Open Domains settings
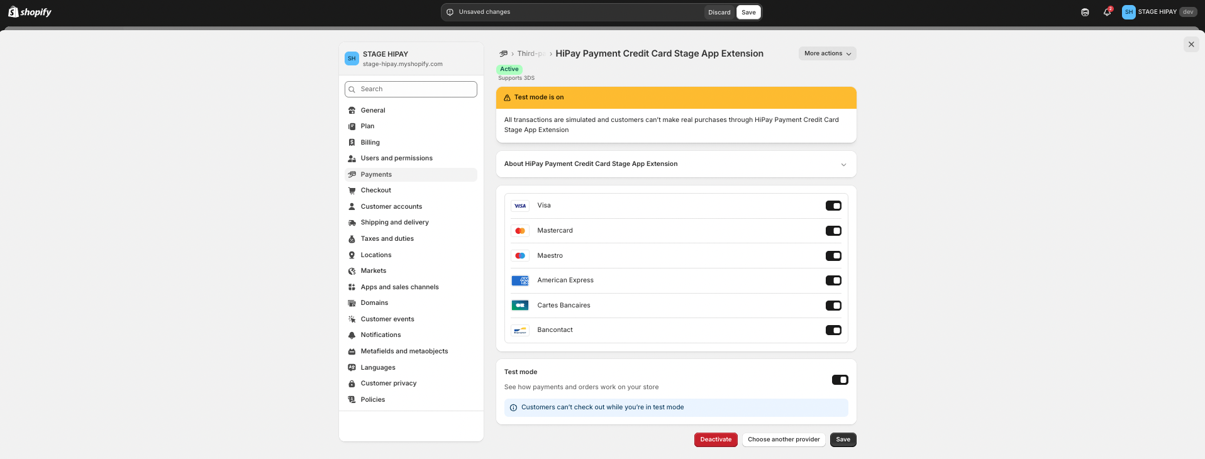1205x459 pixels. pyautogui.click(x=411, y=303)
